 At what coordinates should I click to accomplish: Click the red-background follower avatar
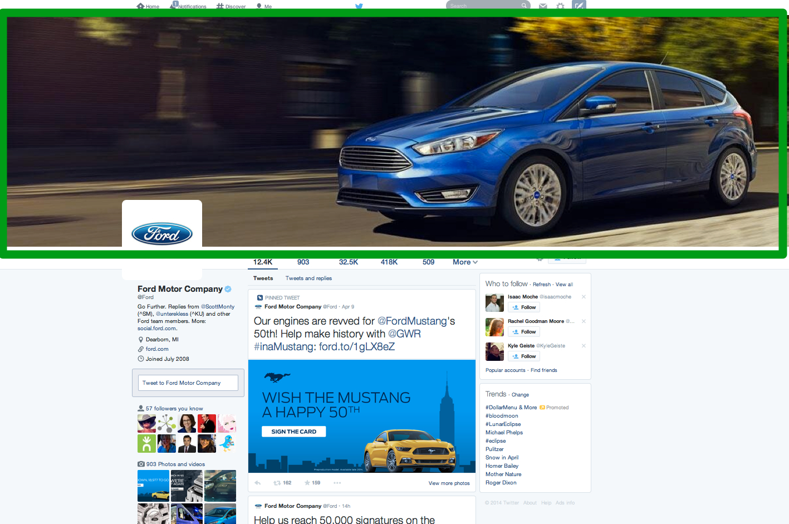(207, 423)
